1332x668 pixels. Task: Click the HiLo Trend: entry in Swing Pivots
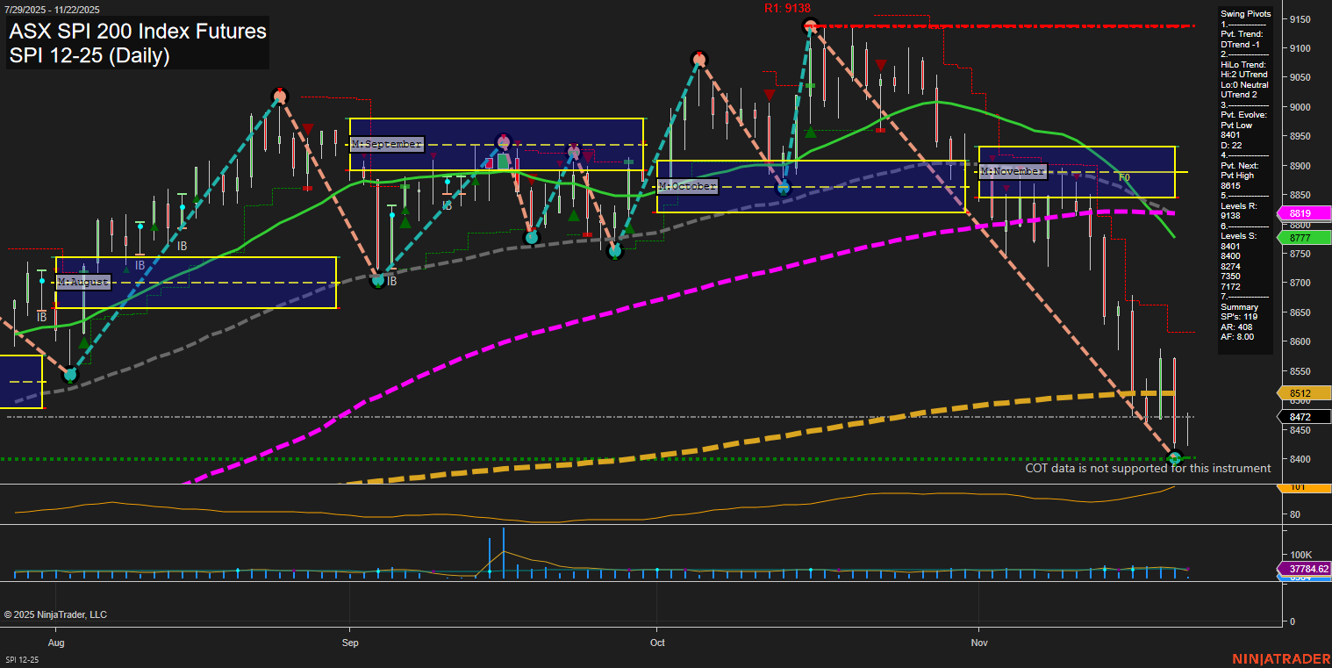click(x=1243, y=65)
